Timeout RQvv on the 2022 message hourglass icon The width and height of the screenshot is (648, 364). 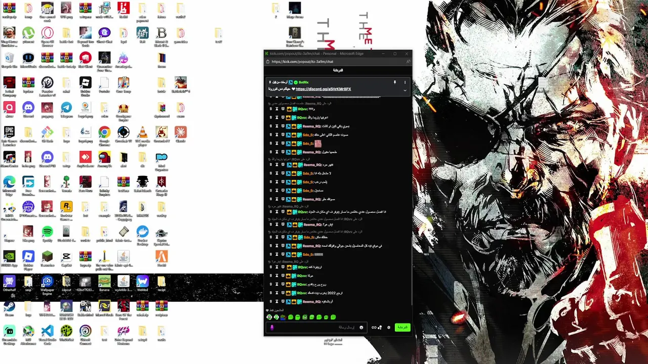tap(276, 293)
